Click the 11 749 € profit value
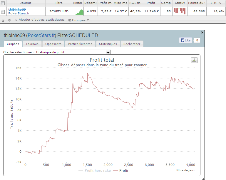 pos(151,11)
